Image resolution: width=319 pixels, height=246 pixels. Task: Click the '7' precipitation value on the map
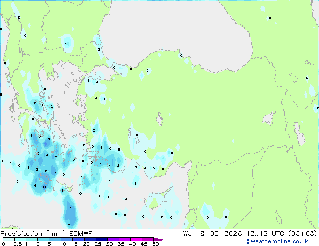[x=70, y=208]
